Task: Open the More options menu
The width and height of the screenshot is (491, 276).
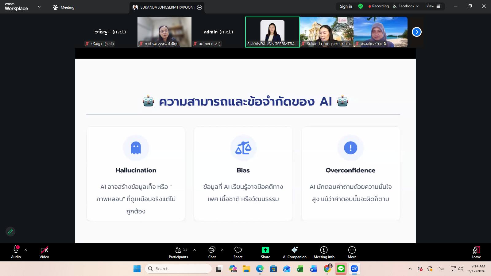Action: pos(352,252)
